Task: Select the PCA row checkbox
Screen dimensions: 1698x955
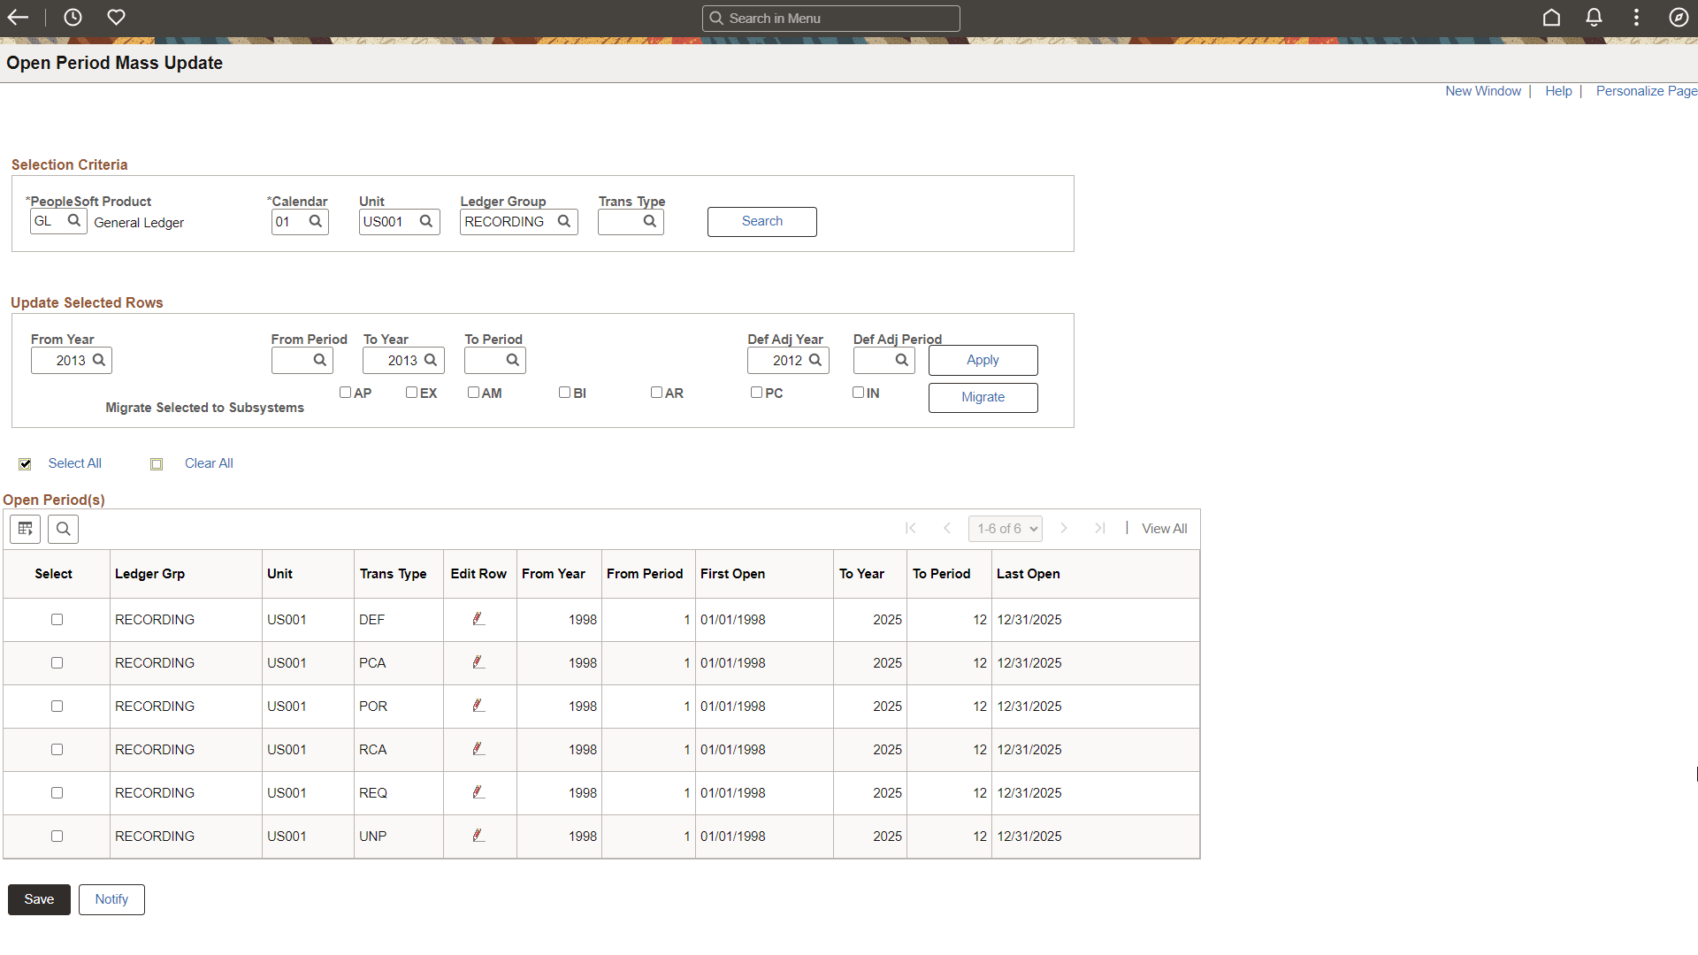Action: tap(57, 662)
